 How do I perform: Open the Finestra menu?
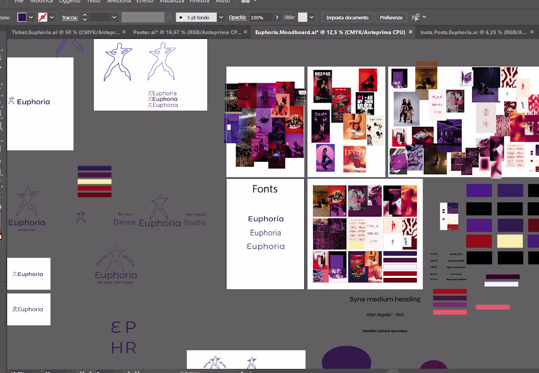(x=199, y=1)
